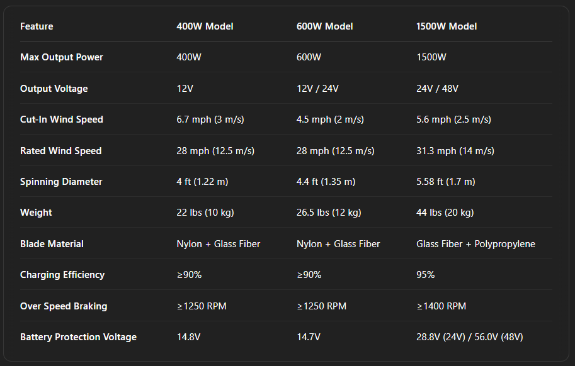
Task: Click the 4.5 mph (2 m/s) cell
Action: tap(330, 119)
